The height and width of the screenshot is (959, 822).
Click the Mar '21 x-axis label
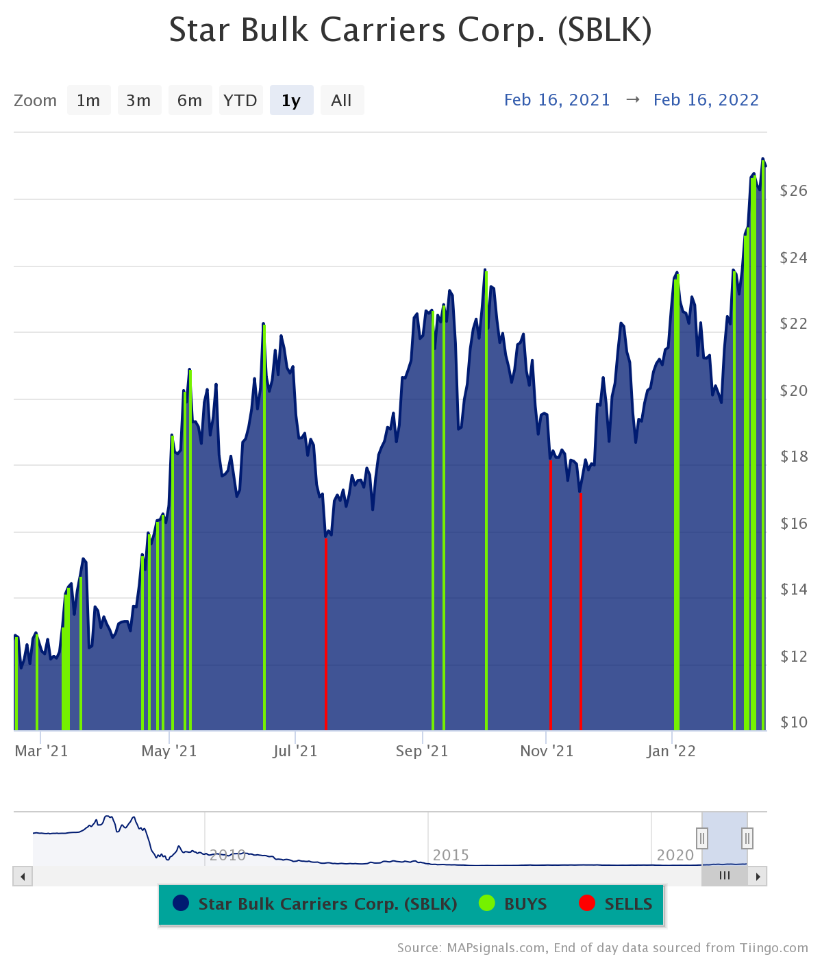click(41, 751)
